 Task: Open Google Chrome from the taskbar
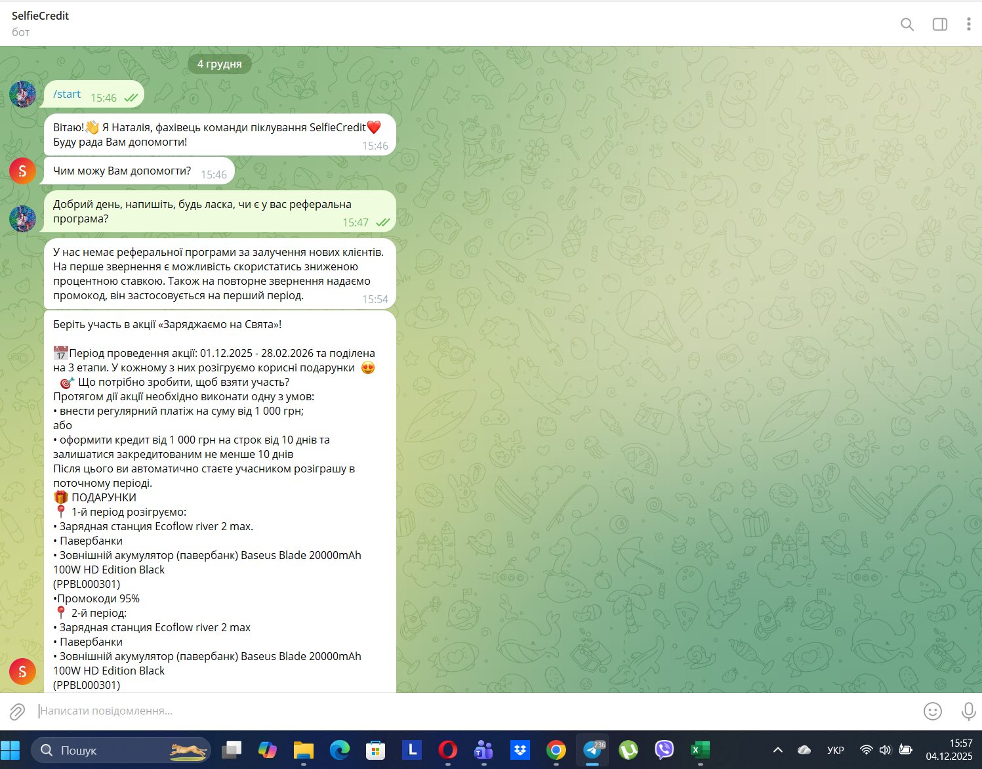click(556, 750)
